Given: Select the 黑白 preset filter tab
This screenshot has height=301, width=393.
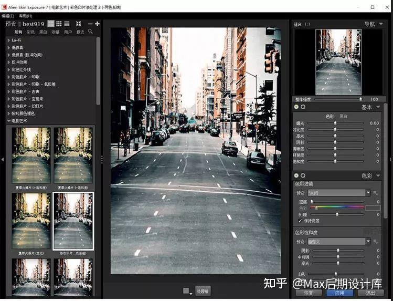Looking at the screenshot, I should pos(43,32).
